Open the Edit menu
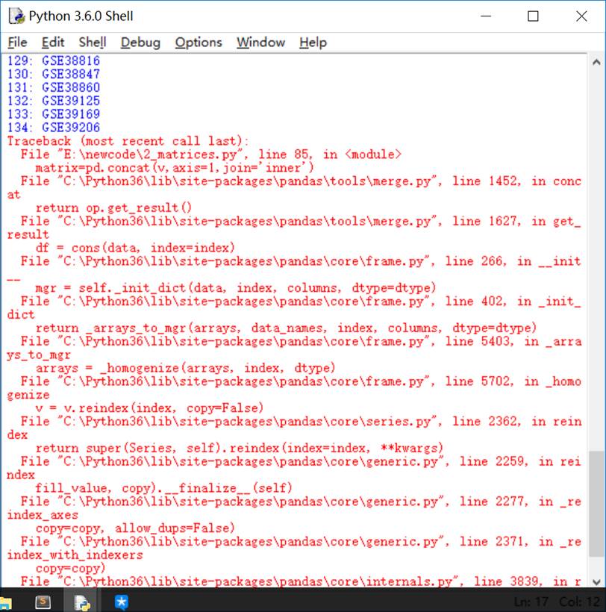606x612 pixels. pyautogui.click(x=53, y=42)
